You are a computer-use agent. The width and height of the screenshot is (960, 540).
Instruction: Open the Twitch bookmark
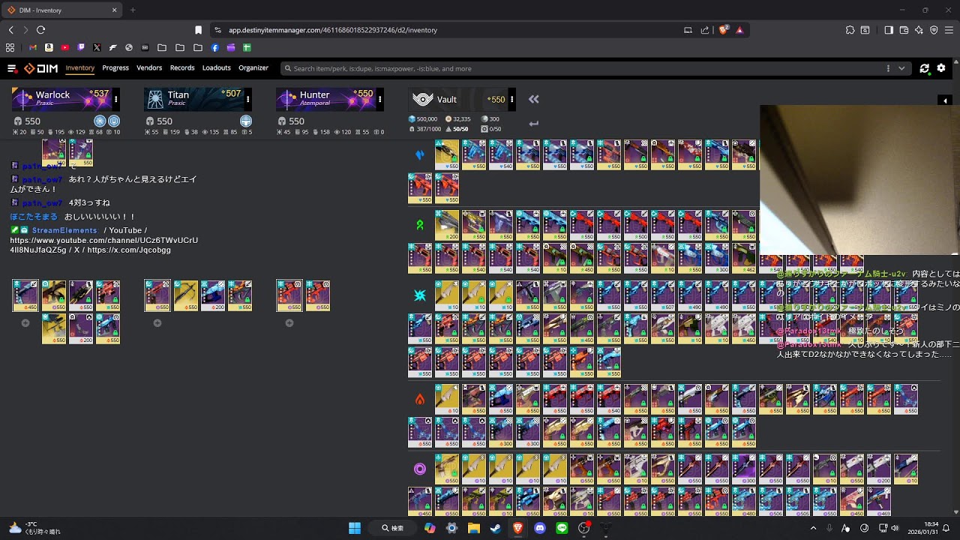pyautogui.click(x=81, y=47)
